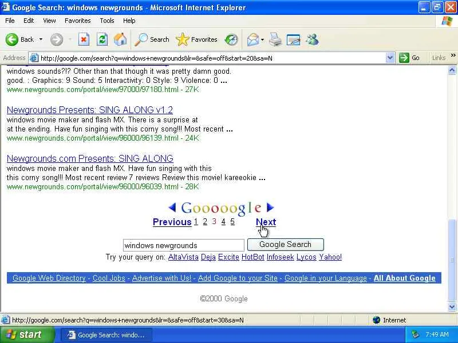Try the query on Lycos
The image size is (458, 343).
[306, 257]
